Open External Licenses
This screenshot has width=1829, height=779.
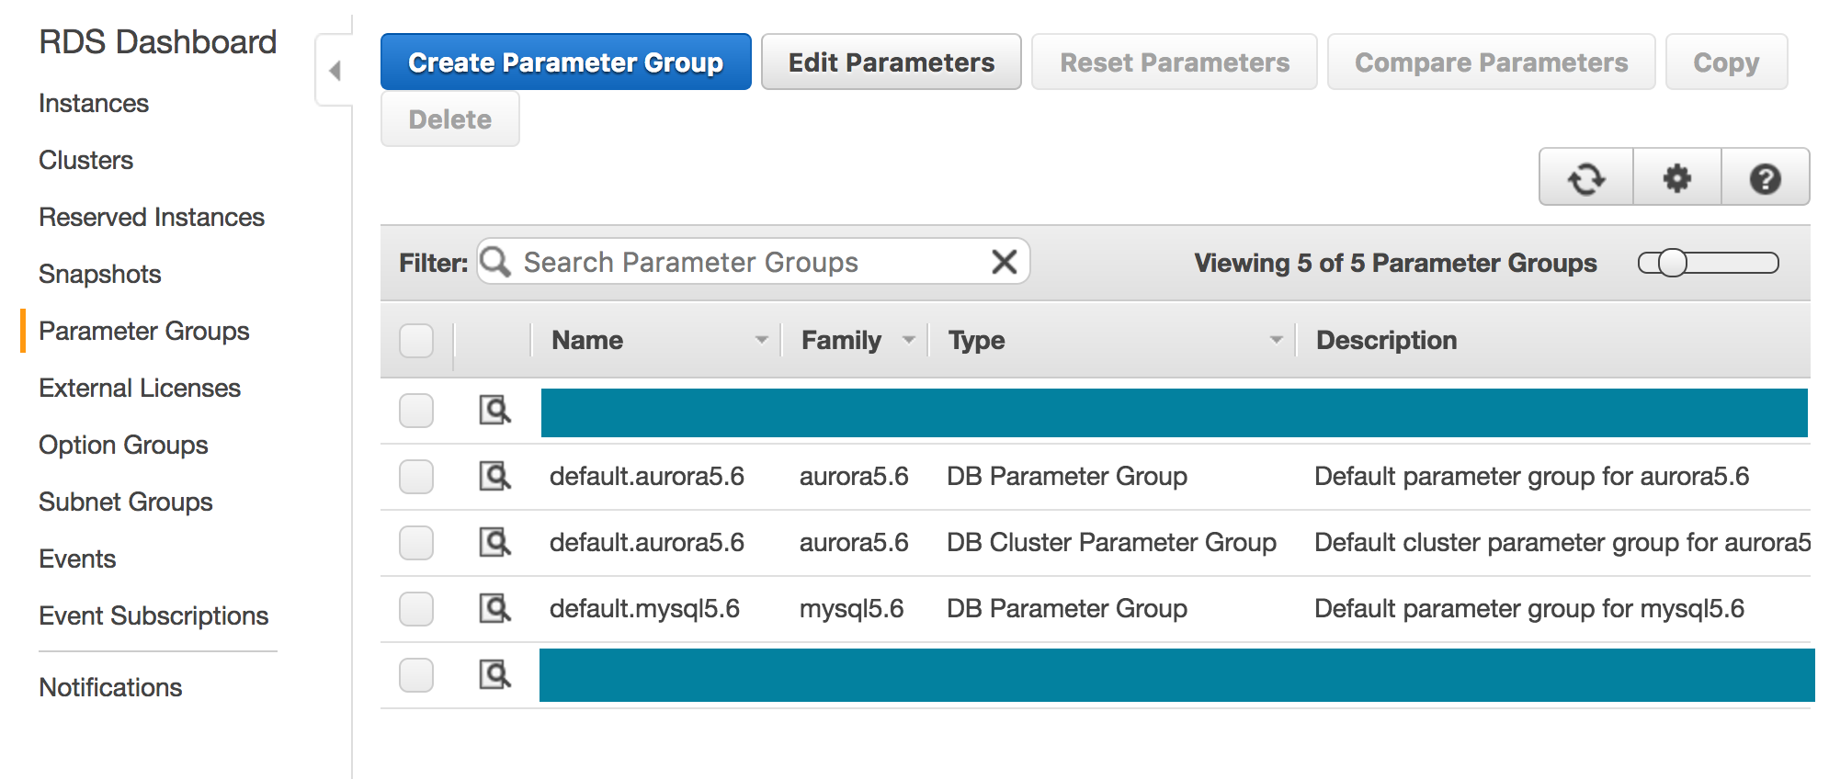click(140, 388)
